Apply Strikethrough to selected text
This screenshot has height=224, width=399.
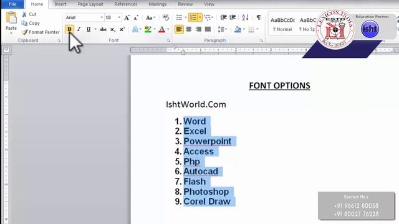click(x=103, y=29)
